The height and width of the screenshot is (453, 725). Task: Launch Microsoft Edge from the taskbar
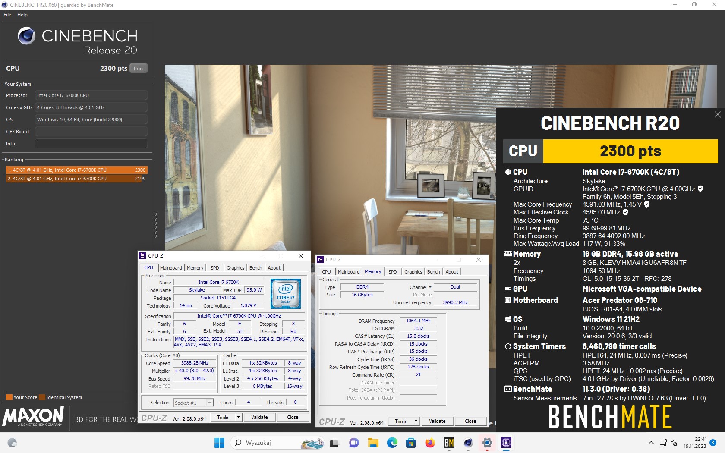[x=392, y=443]
